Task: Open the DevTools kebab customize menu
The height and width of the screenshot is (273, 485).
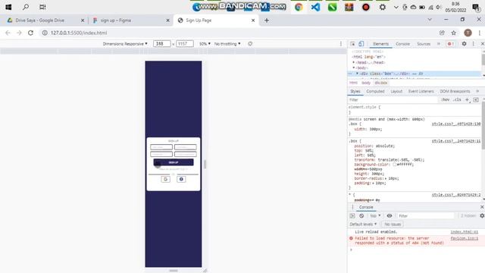Action: point(473,44)
